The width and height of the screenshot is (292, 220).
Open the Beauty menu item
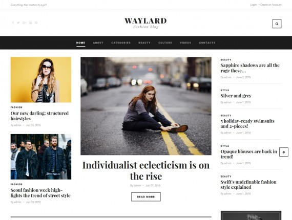coord(144,43)
